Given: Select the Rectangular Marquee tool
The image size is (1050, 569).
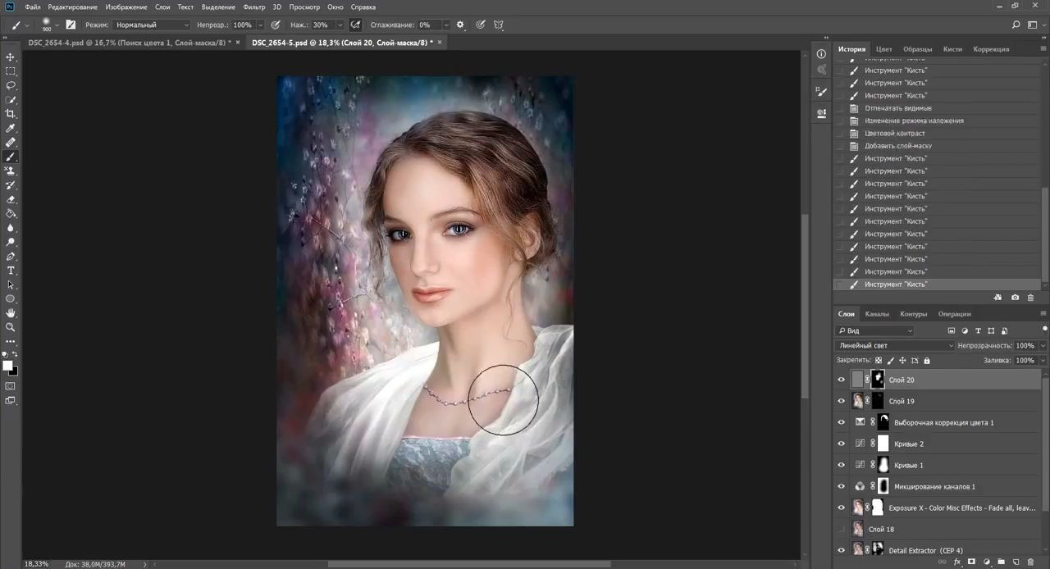Looking at the screenshot, I should [x=11, y=71].
